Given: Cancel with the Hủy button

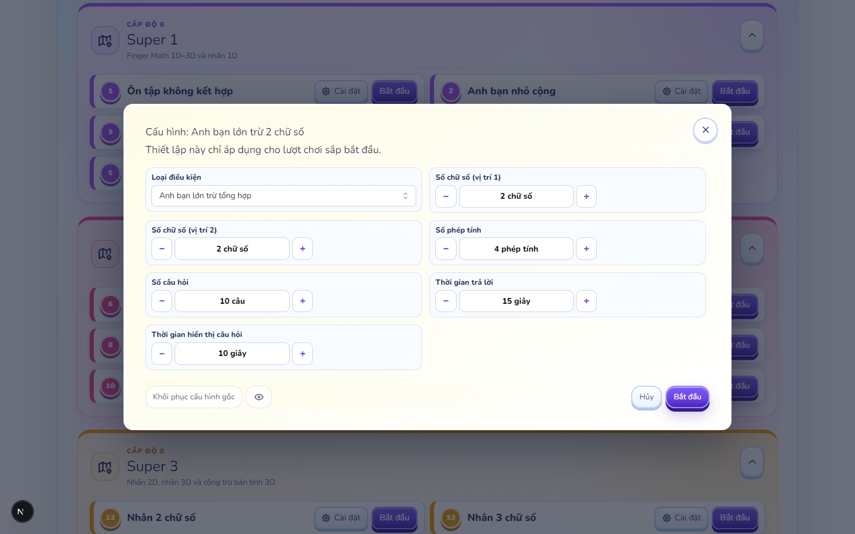Looking at the screenshot, I should 647,397.
